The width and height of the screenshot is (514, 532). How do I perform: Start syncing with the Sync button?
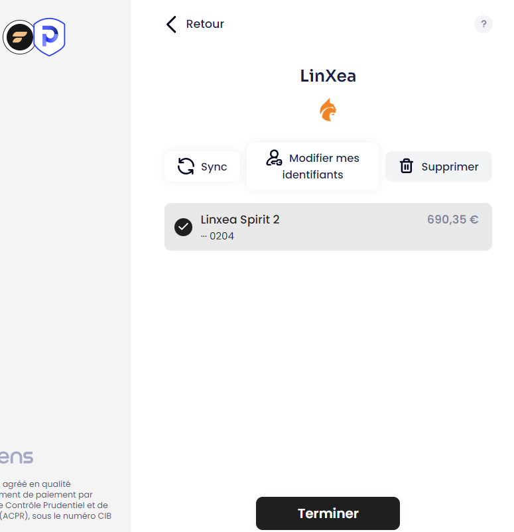[x=202, y=166]
